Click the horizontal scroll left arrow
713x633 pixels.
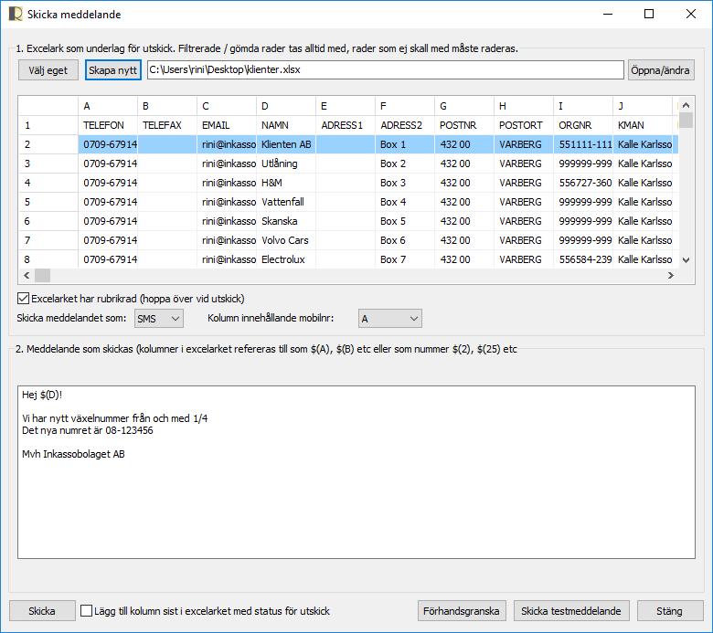(x=27, y=275)
